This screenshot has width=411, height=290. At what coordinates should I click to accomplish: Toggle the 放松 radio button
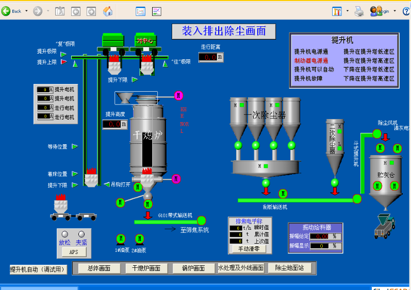coord(64,233)
